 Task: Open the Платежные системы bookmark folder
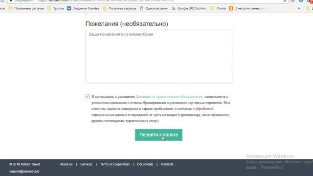pyautogui.click(x=26, y=8)
